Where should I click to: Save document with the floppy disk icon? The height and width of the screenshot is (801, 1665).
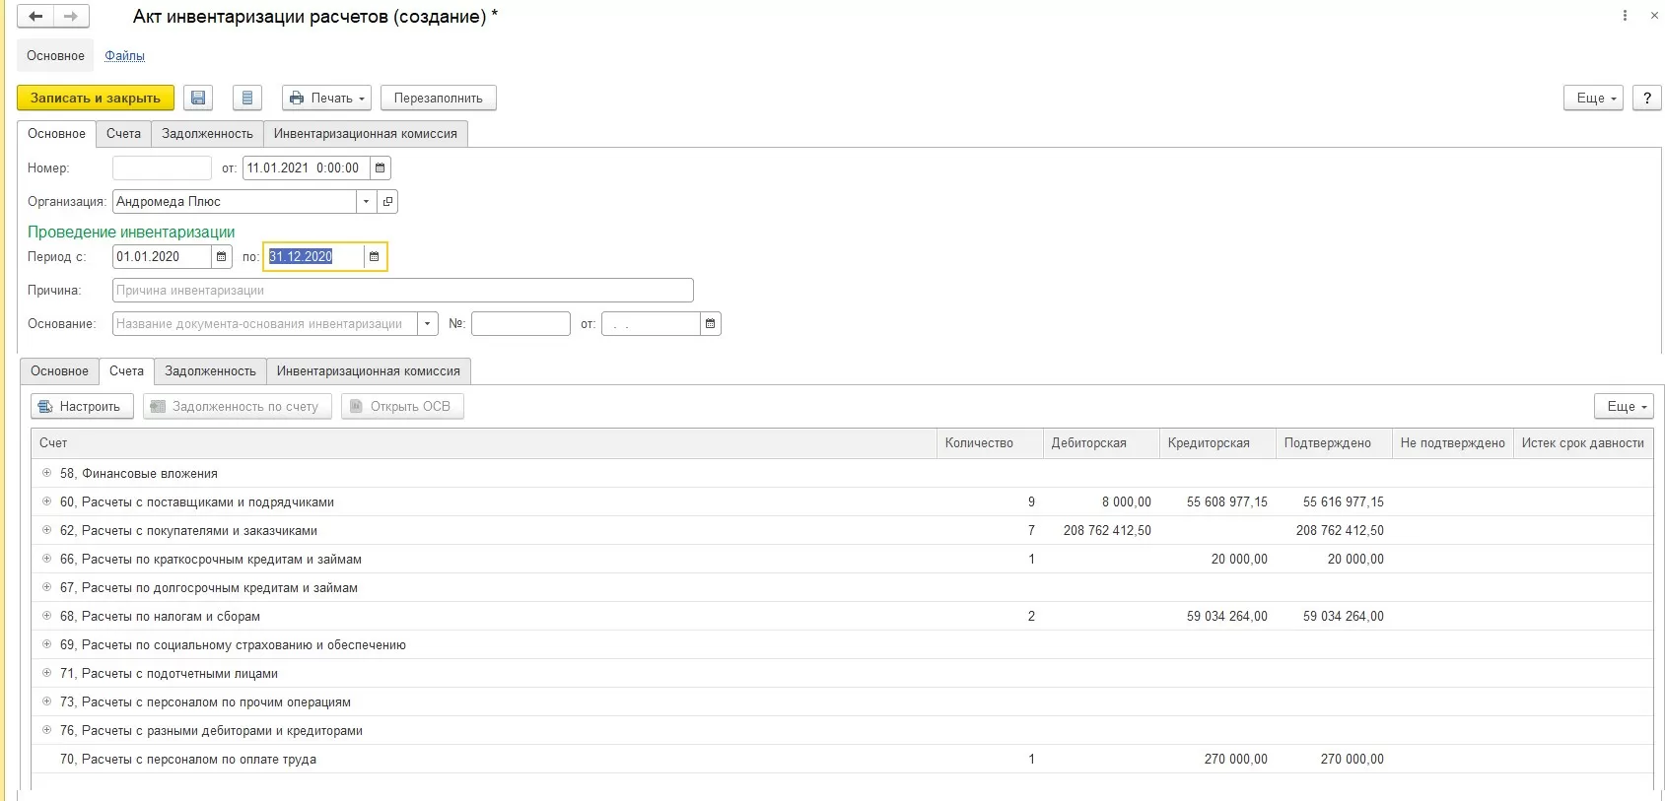(x=198, y=98)
